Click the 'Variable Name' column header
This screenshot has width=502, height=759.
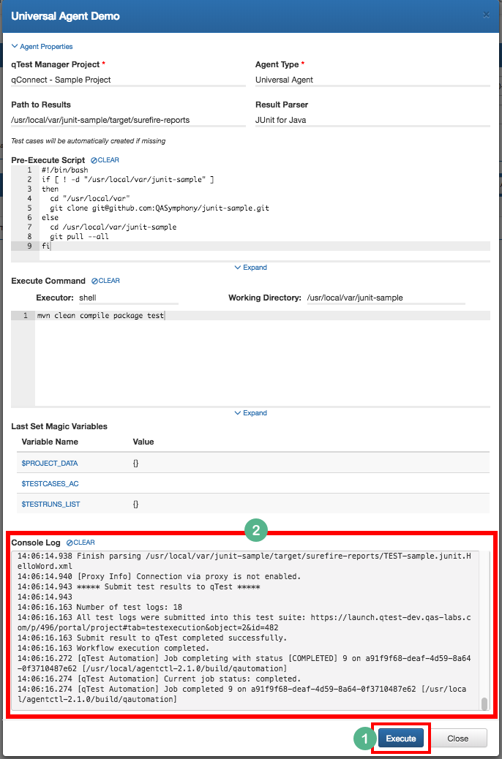(x=50, y=442)
